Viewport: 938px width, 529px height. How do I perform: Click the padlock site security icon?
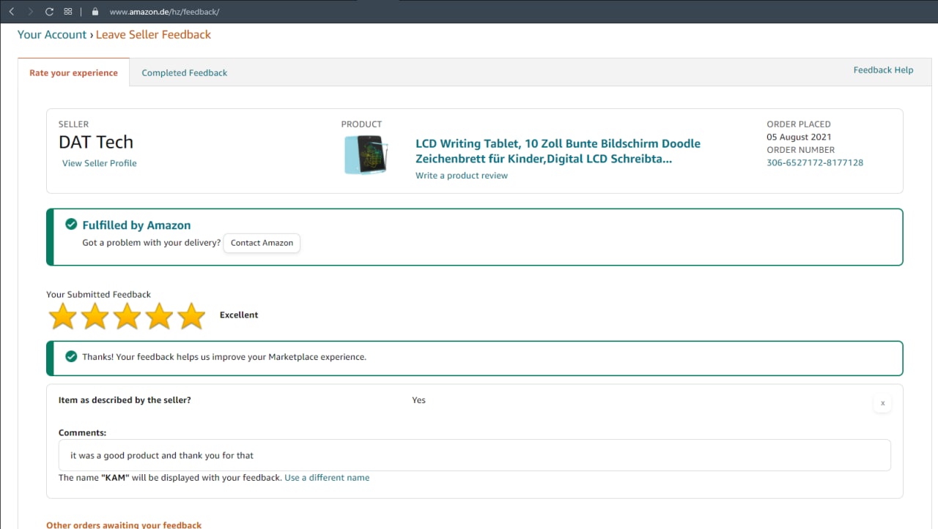click(x=94, y=12)
